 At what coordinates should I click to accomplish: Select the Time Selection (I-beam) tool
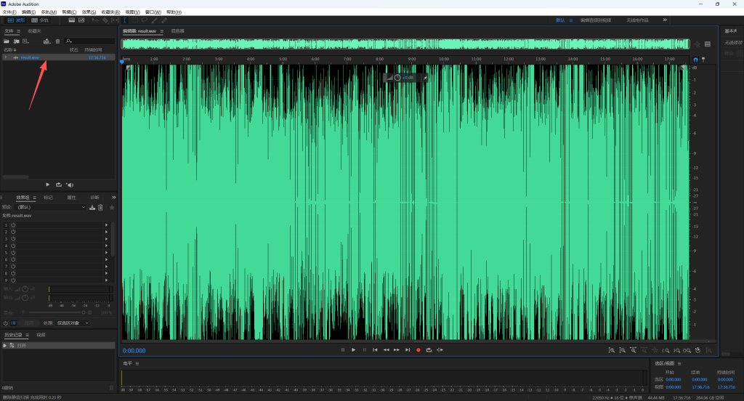click(125, 20)
